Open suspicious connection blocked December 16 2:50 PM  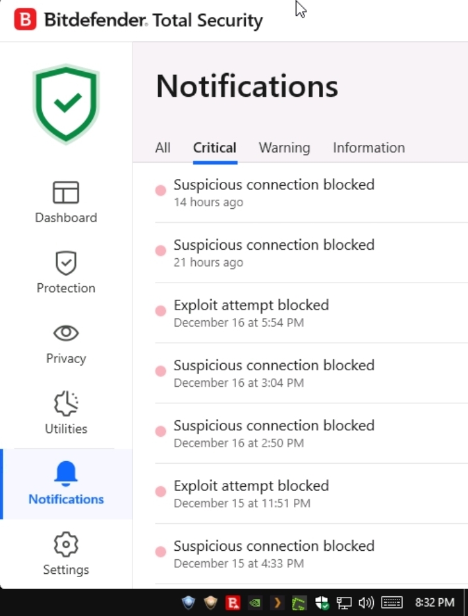click(274, 433)
